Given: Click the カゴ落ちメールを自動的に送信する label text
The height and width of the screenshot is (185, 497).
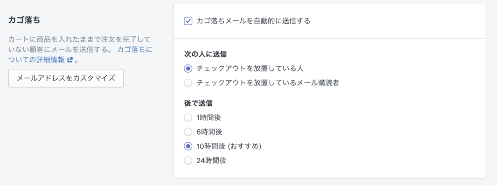Looking at the screenshot, I should point(253,21).
